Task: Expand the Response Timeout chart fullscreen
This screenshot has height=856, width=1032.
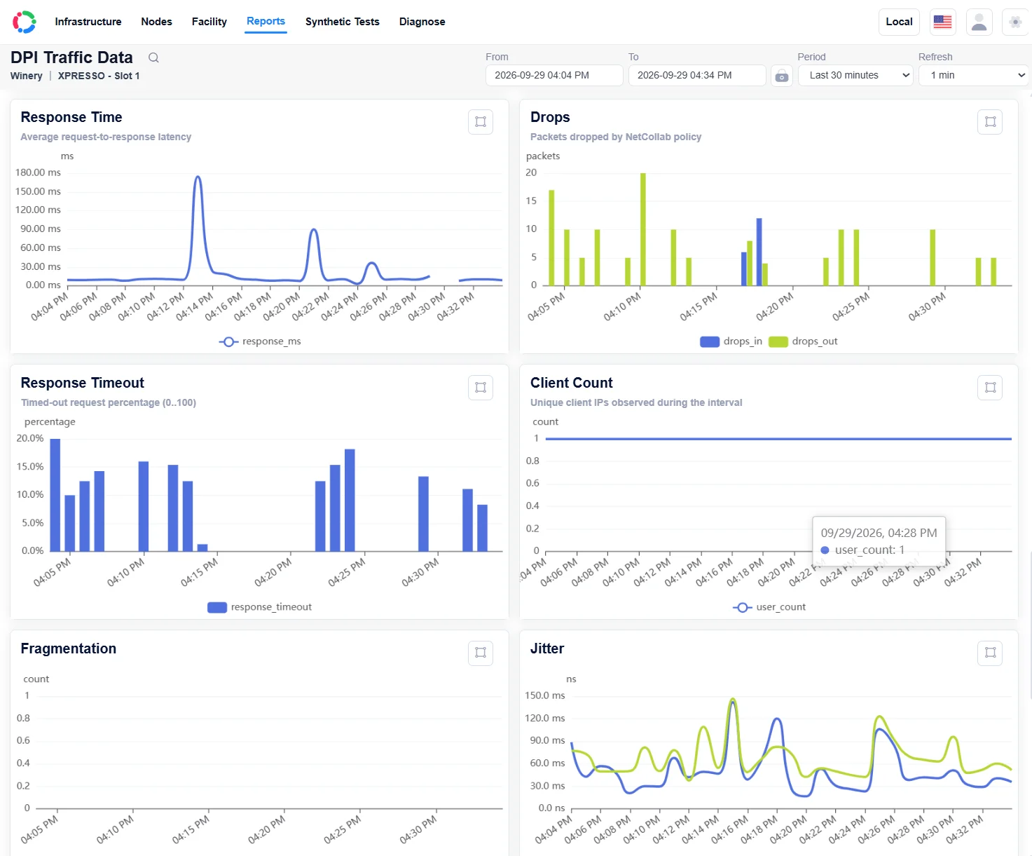Action: click(481, 388)
